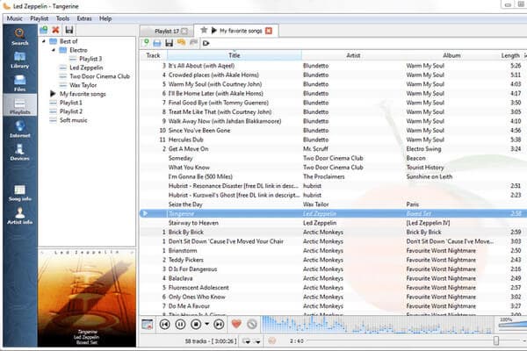This screenshot has width=527, height=351.
Task: Collapse the Best of folder
Action: 44,41
